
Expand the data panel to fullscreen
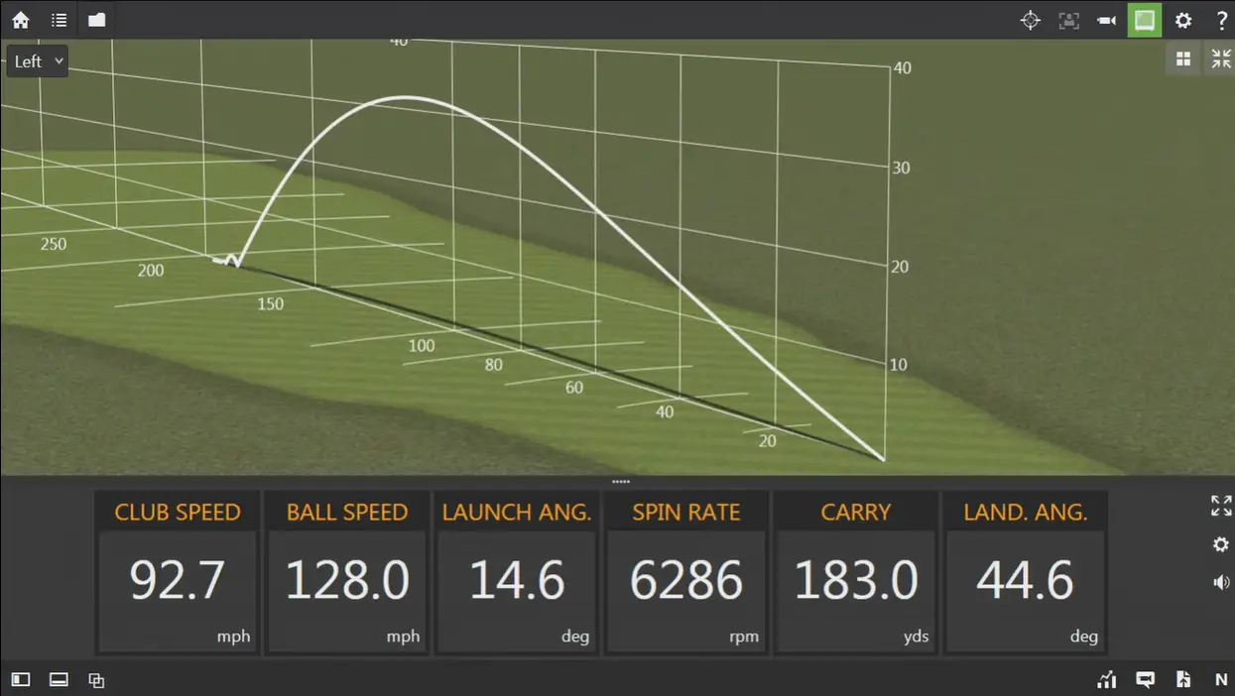click(x=1221, y=506)
